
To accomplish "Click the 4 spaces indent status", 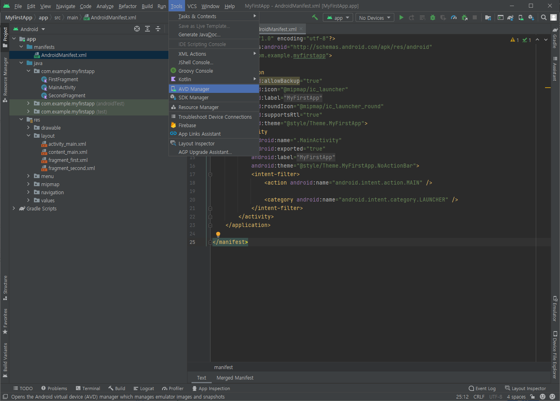I will 516,397.
